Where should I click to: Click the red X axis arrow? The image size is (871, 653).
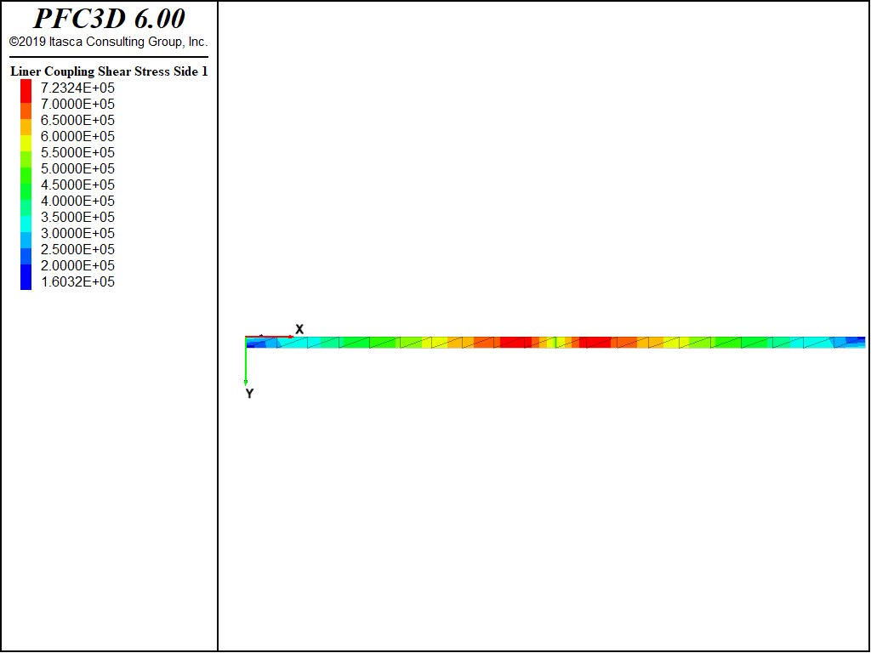[270, 337]
